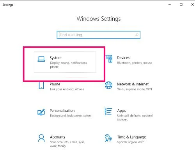Click the Phone icon

point(41,85)
